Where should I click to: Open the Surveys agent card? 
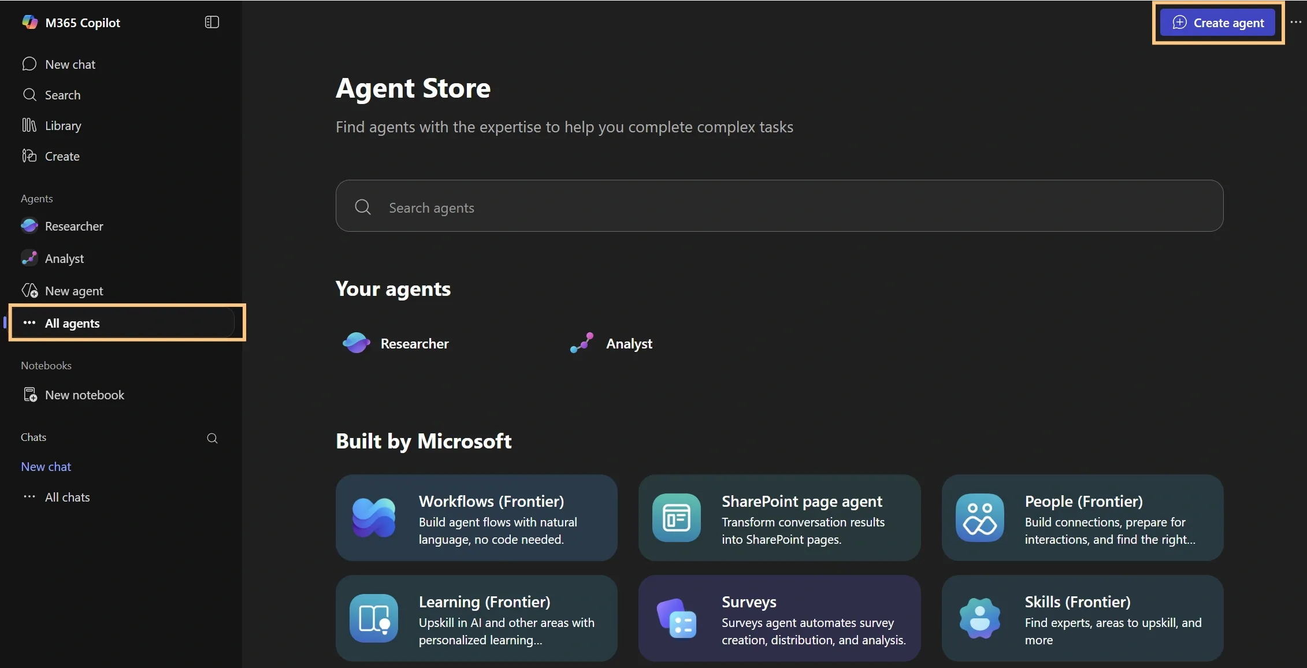tap(779, 618)
